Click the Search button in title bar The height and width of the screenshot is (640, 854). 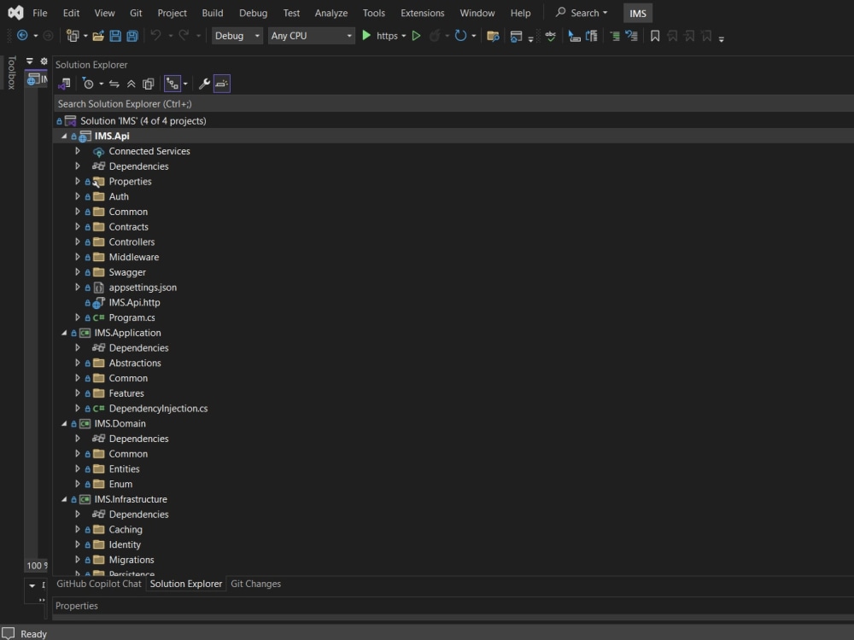point(582,13)
